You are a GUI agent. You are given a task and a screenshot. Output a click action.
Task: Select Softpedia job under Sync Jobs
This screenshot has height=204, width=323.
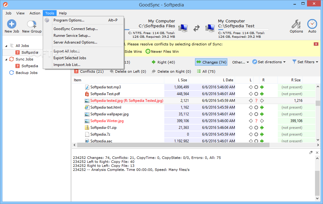point(30,66)
